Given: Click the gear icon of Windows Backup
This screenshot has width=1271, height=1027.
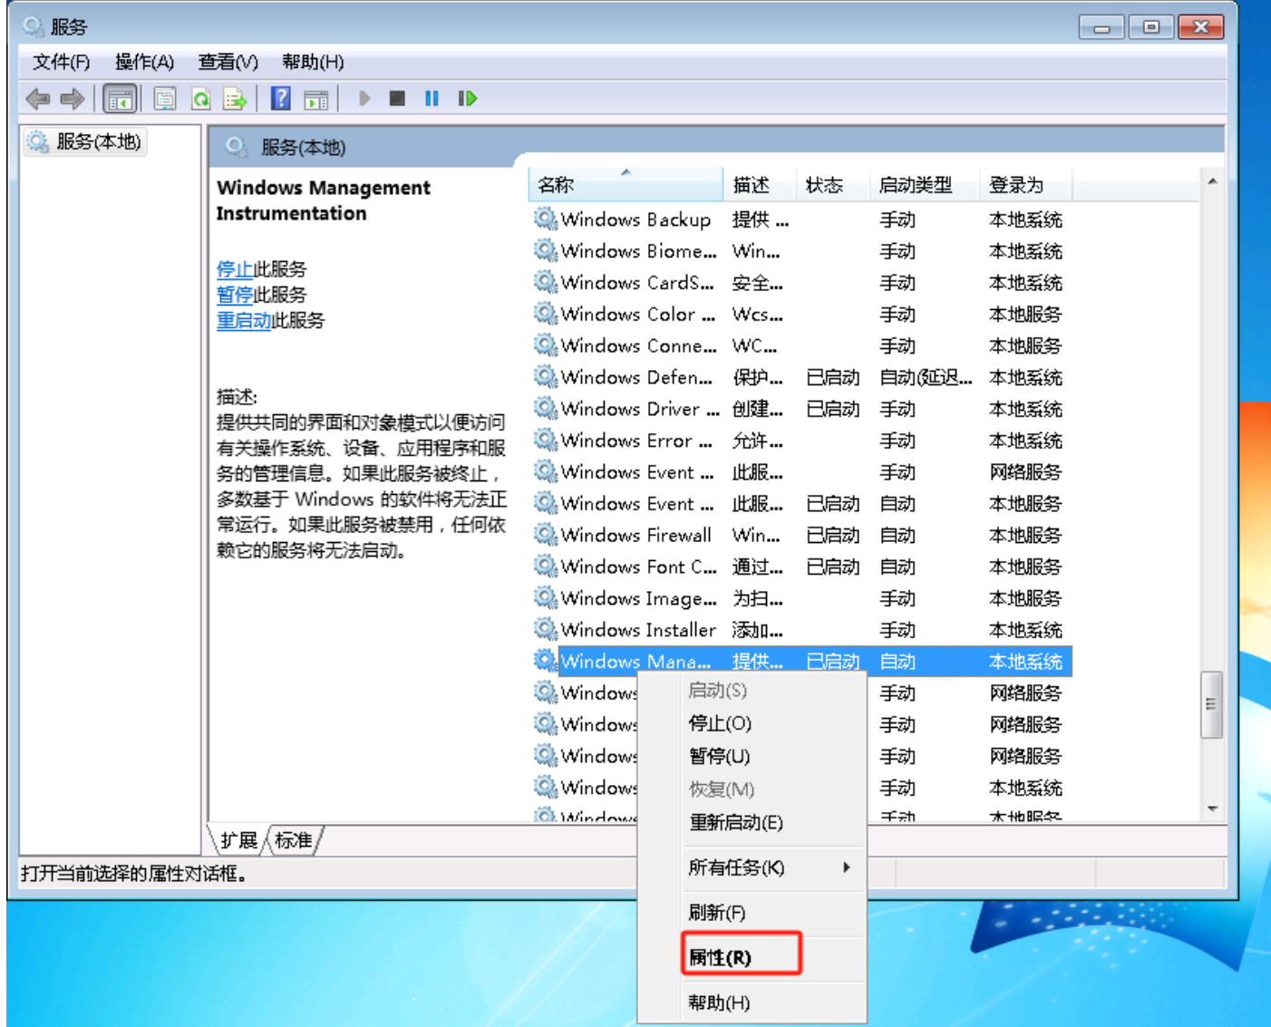Looking at the screenshot, I should click(545, 218).
